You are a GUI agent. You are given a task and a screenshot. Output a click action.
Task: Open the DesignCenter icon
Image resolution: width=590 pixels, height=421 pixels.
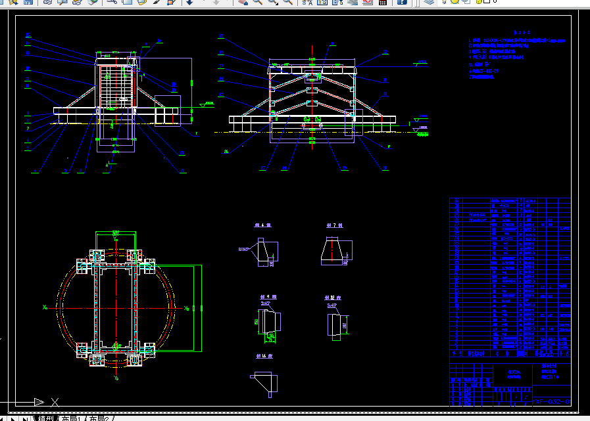click(322, 2)
